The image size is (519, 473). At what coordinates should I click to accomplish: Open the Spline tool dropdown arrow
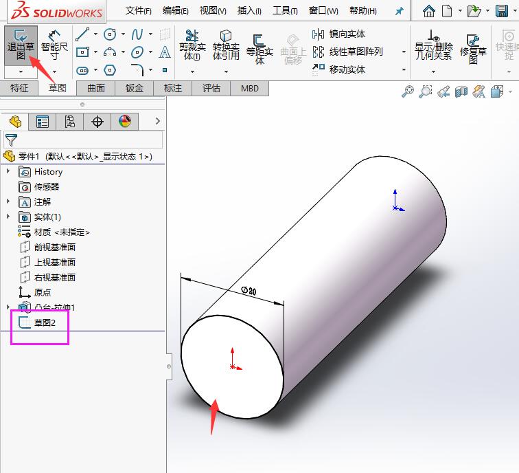coord(150,34)
